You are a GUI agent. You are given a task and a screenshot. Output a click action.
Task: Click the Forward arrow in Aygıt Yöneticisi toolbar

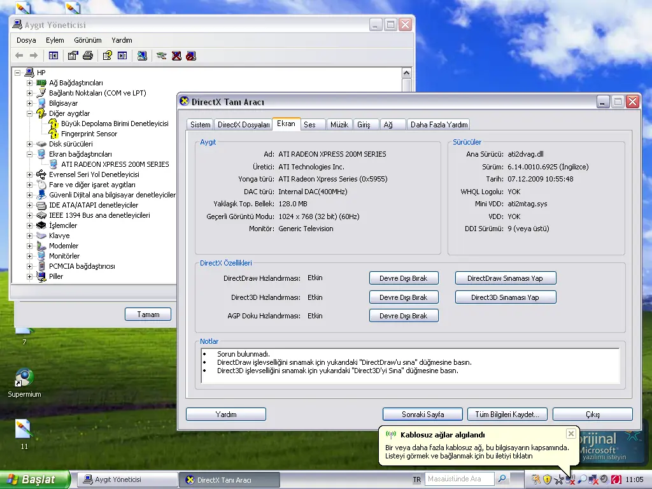coord(34,55)
